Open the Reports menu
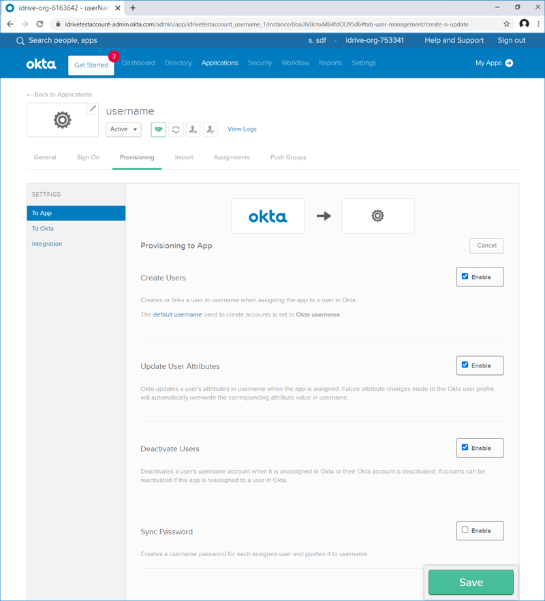Screen dimensions: 545x601 click(x=330, y=63)
